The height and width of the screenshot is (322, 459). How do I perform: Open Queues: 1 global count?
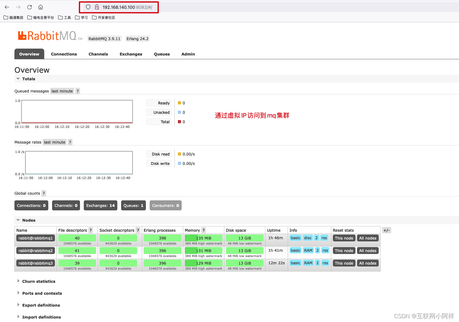[x=133, y=205]
